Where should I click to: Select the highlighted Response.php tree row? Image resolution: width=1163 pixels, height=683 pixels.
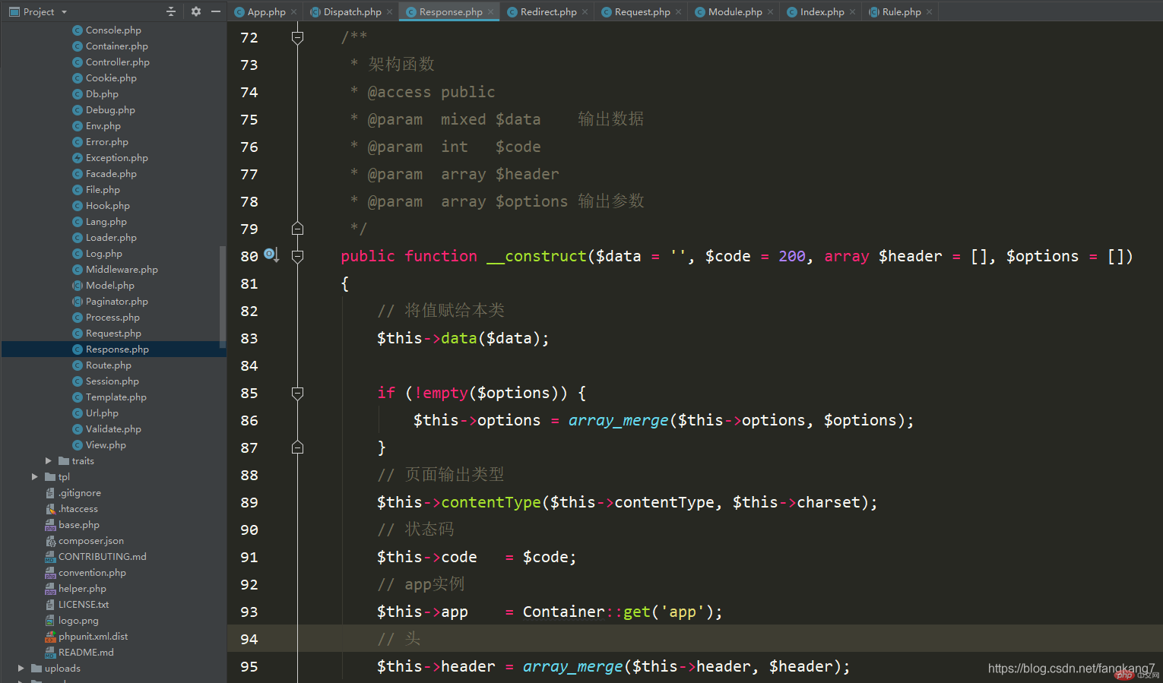coord(113,349)
